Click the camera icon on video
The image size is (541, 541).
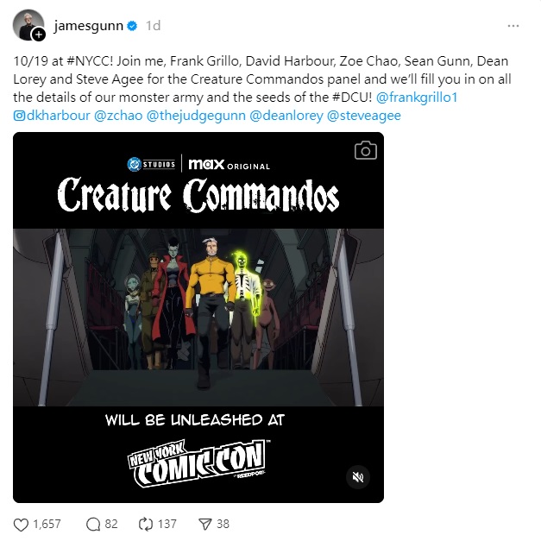coord(365,150)
